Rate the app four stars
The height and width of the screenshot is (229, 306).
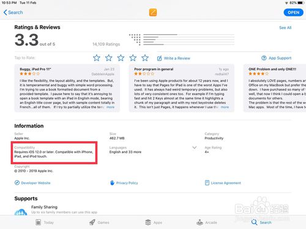pyautogui.click(x=133, y=58)
